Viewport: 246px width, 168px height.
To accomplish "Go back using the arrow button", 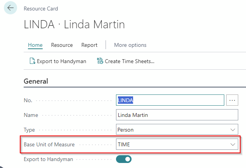I will pos(10,8).
